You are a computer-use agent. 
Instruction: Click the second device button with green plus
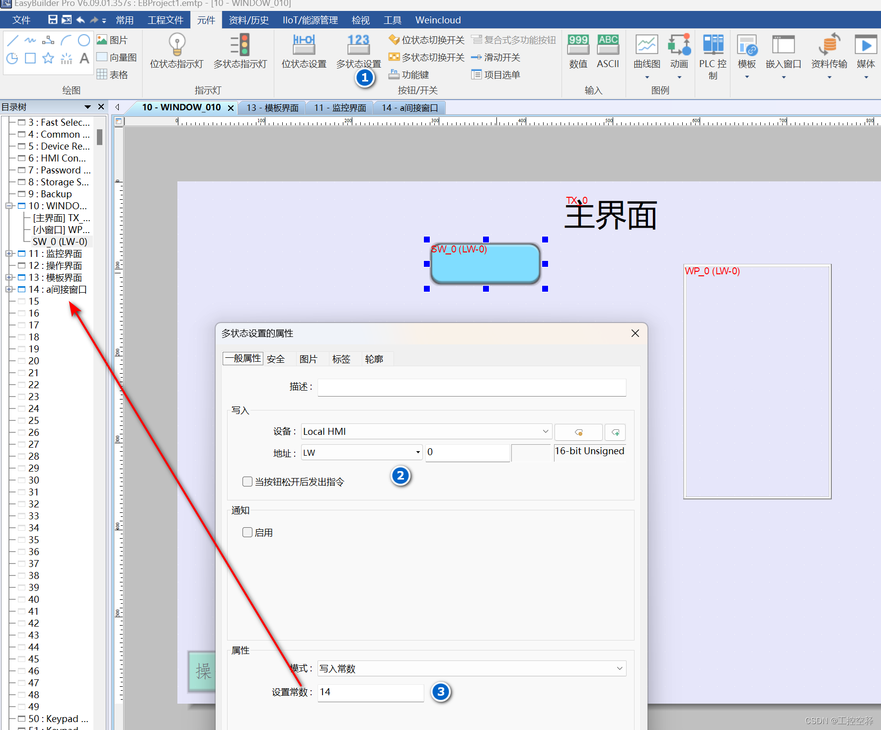point(615,432)
